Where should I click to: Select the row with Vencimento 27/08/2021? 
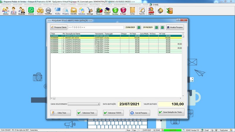click(116, 52)
